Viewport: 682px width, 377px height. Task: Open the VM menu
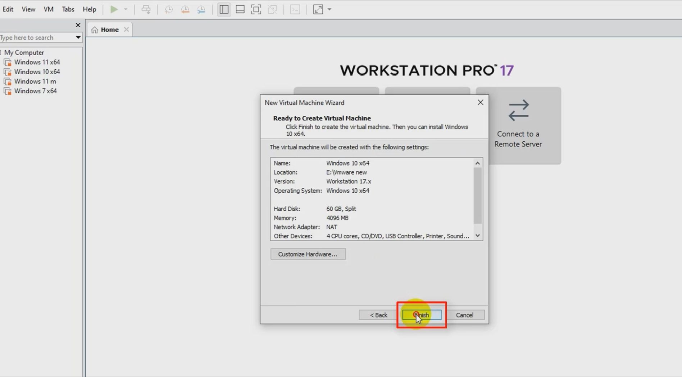tap(49, 9)
